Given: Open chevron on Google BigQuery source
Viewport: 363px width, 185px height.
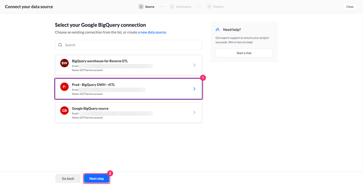Looking at the screenshot, I should tap(195, 113).
